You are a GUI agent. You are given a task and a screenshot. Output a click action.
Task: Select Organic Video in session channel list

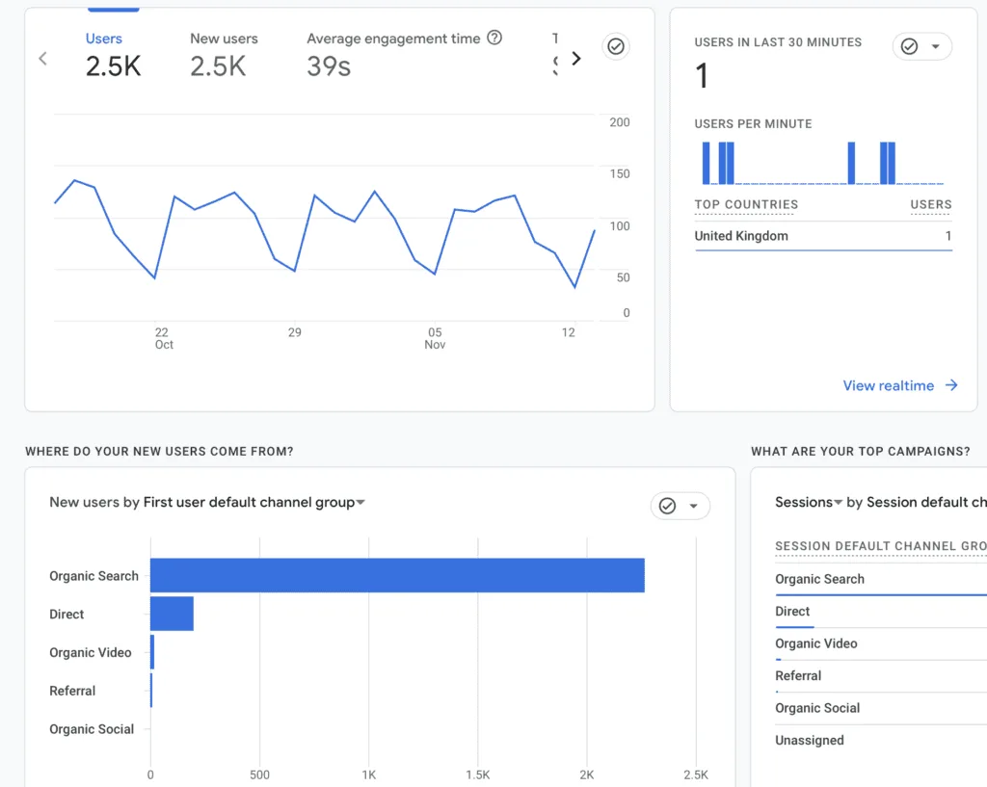pyautogui.click(x=815, y=643)
